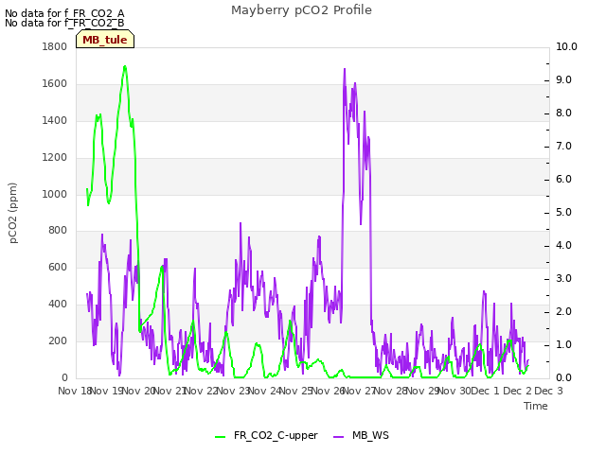Click the 1400 left axis tick label
The height and width of the screenshot is (454, 606).
click(55, 120)
